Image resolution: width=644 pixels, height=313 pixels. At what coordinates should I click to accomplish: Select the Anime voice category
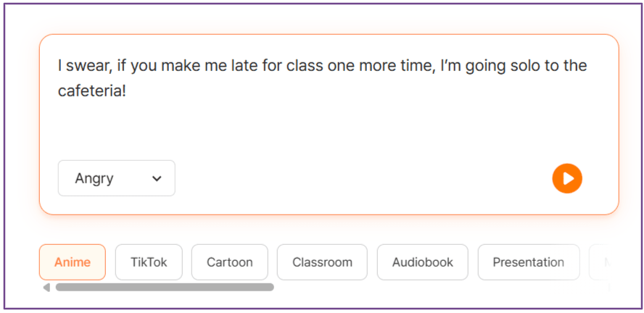[x=73, y=262]
